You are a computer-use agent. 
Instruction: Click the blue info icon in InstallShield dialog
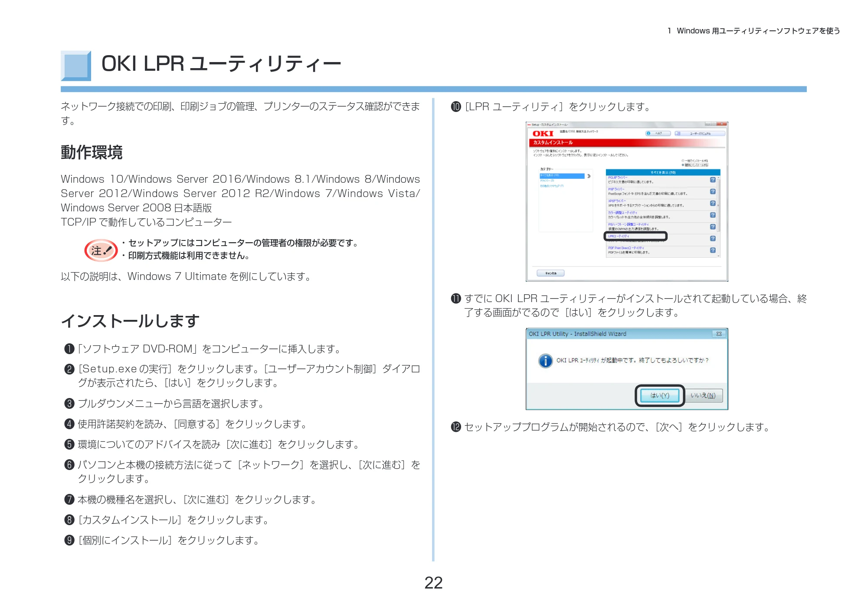[545, 361]
